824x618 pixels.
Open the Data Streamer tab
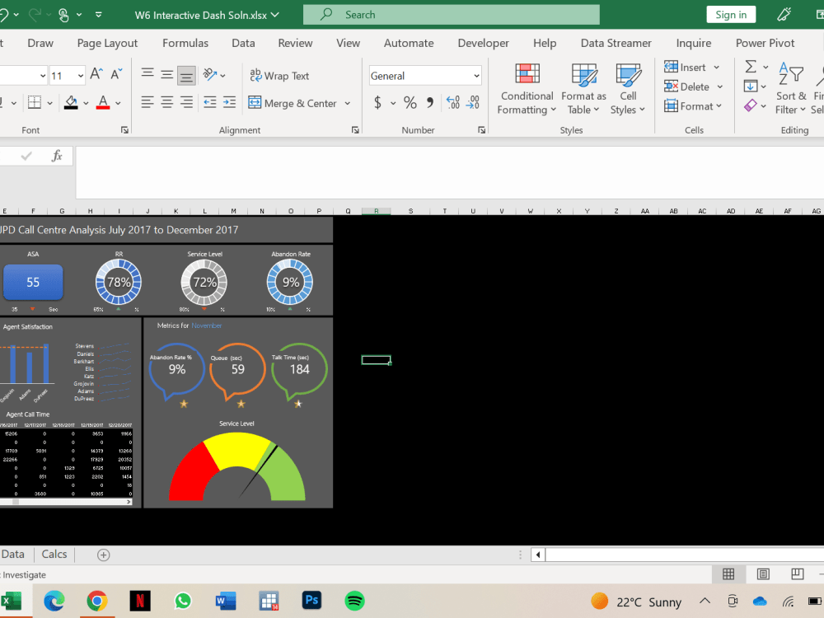pyautogui.click(x=615, y=43)
